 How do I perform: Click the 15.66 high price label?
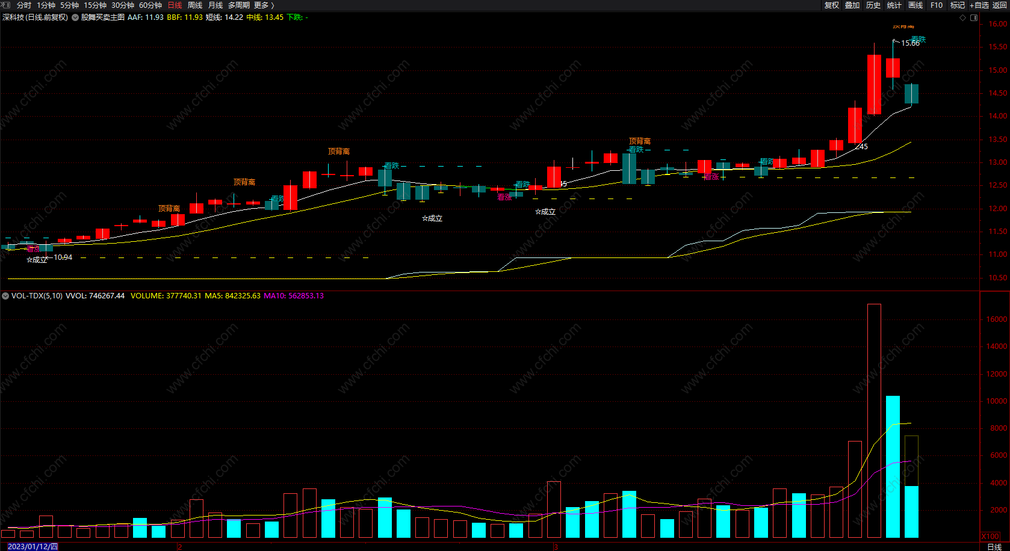910,43
